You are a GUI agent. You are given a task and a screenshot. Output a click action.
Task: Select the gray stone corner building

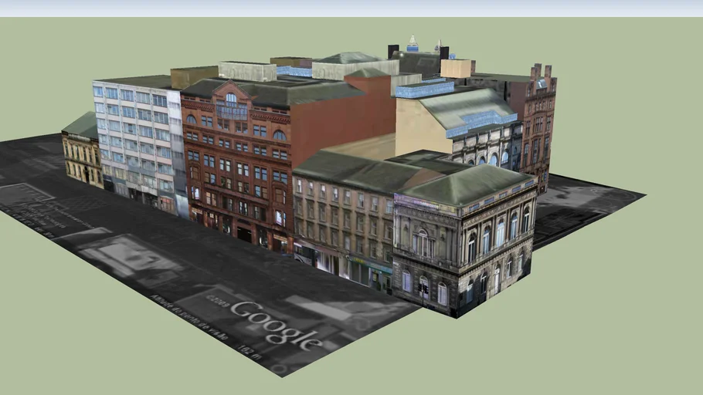(464, 247)
